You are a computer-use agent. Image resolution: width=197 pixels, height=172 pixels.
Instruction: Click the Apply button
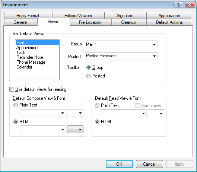pos(179,164)
